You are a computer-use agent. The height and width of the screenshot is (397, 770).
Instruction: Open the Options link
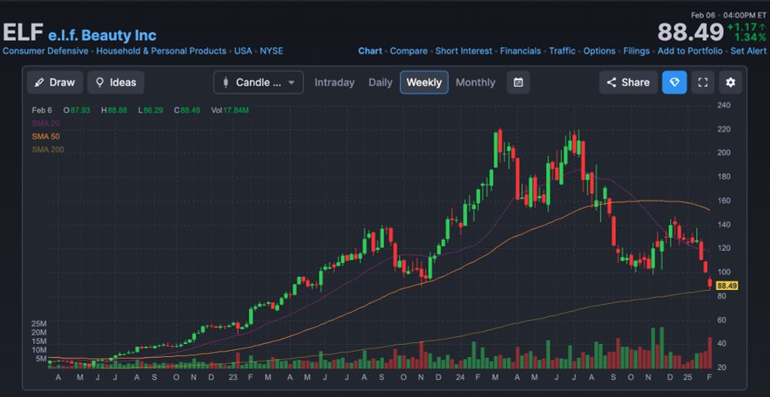coord(599,51)
